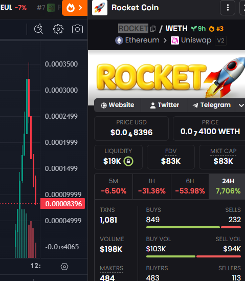Click the 0.0003500 price axis label
245x281 pixels.
coord(61,64)
